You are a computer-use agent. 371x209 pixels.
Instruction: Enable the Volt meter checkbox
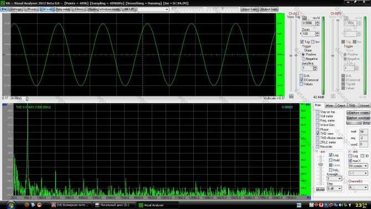[318, 116]
